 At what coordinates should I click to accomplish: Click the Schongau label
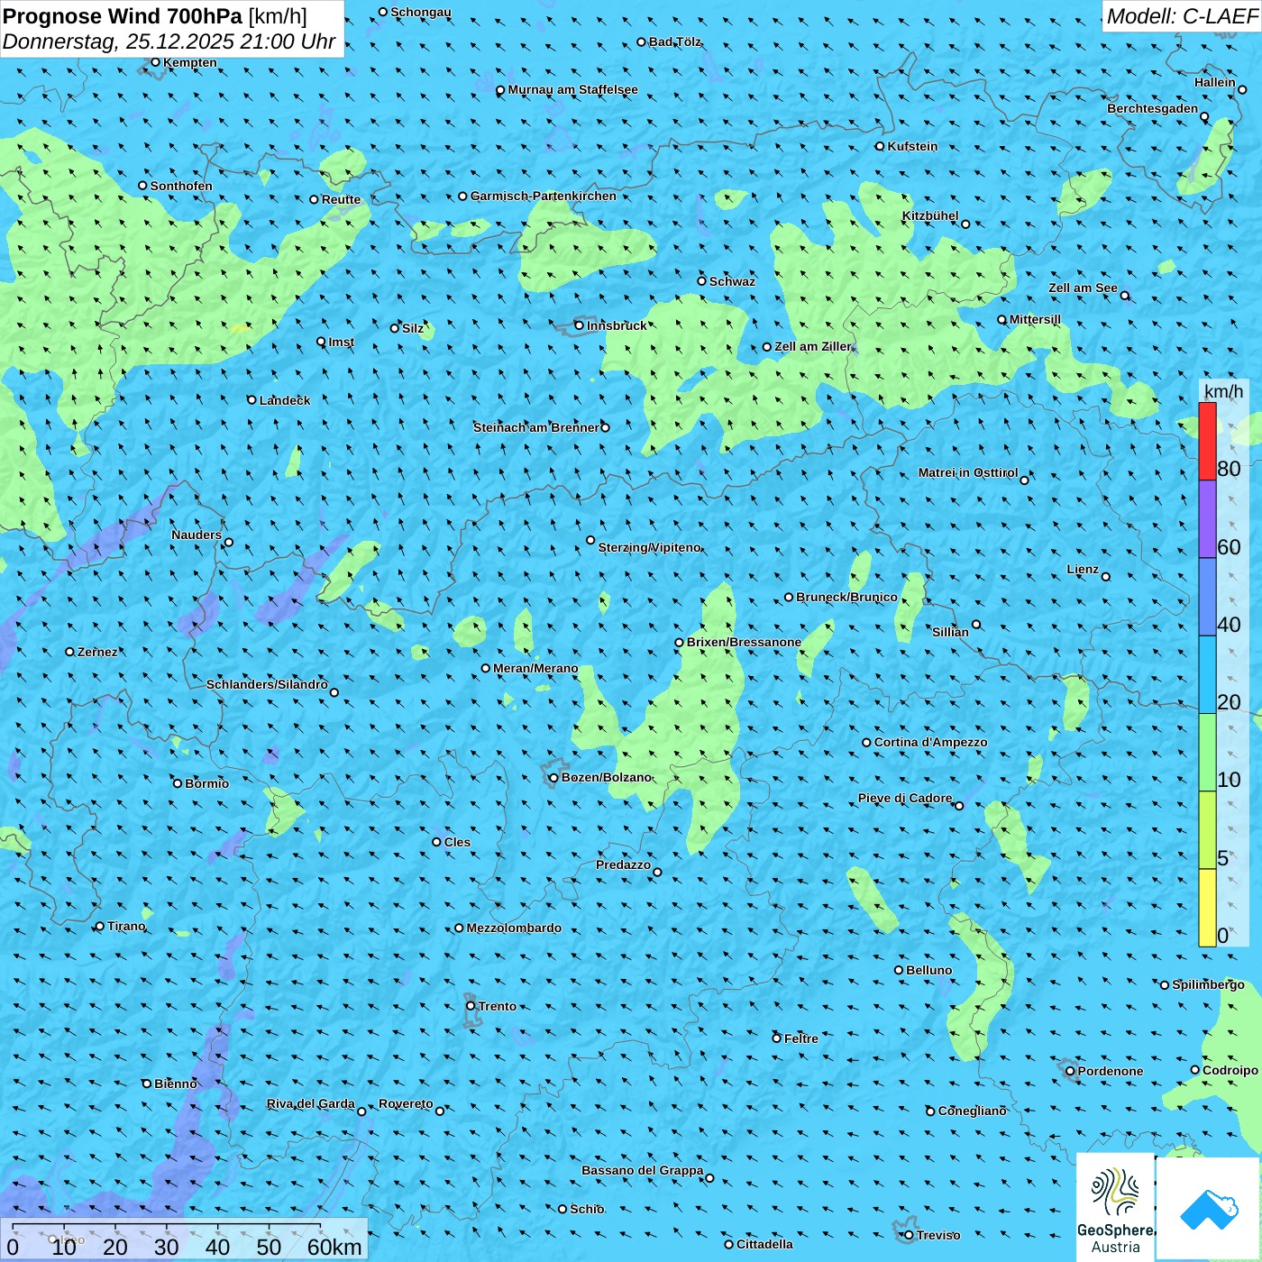click(x=421, y=12)
